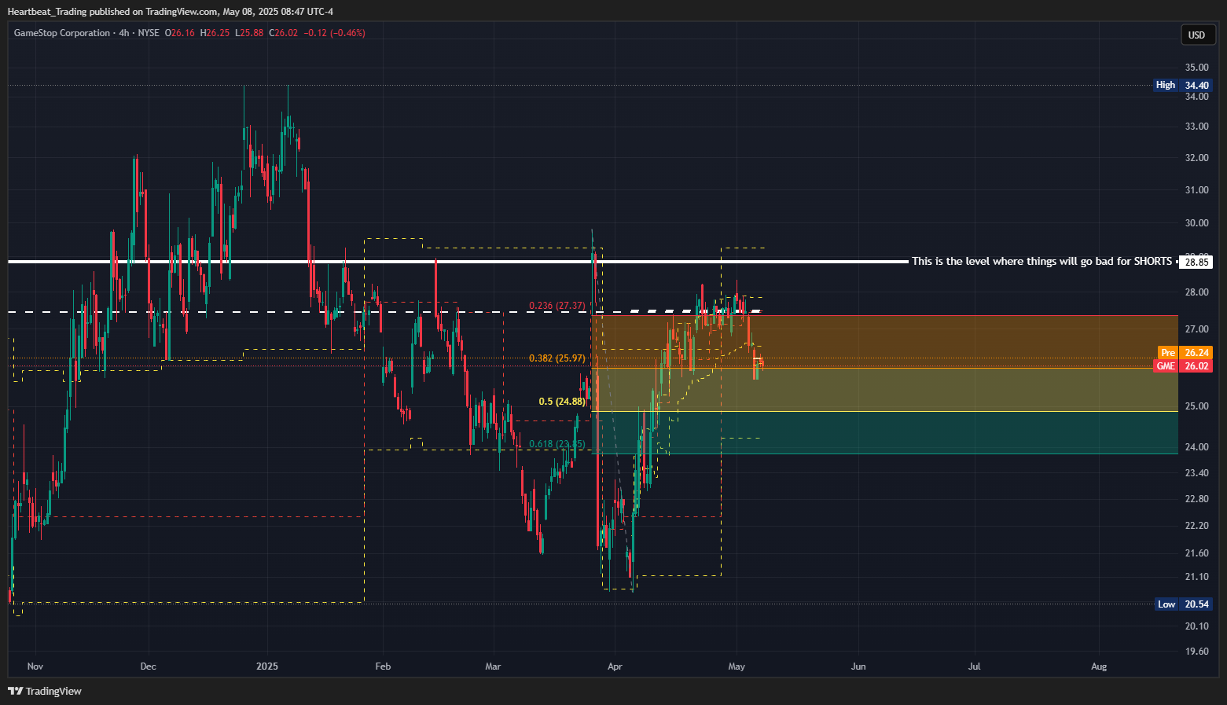Click the Dec label on time axis
This screenshot has width=1227, height=705.
[148, 666]
